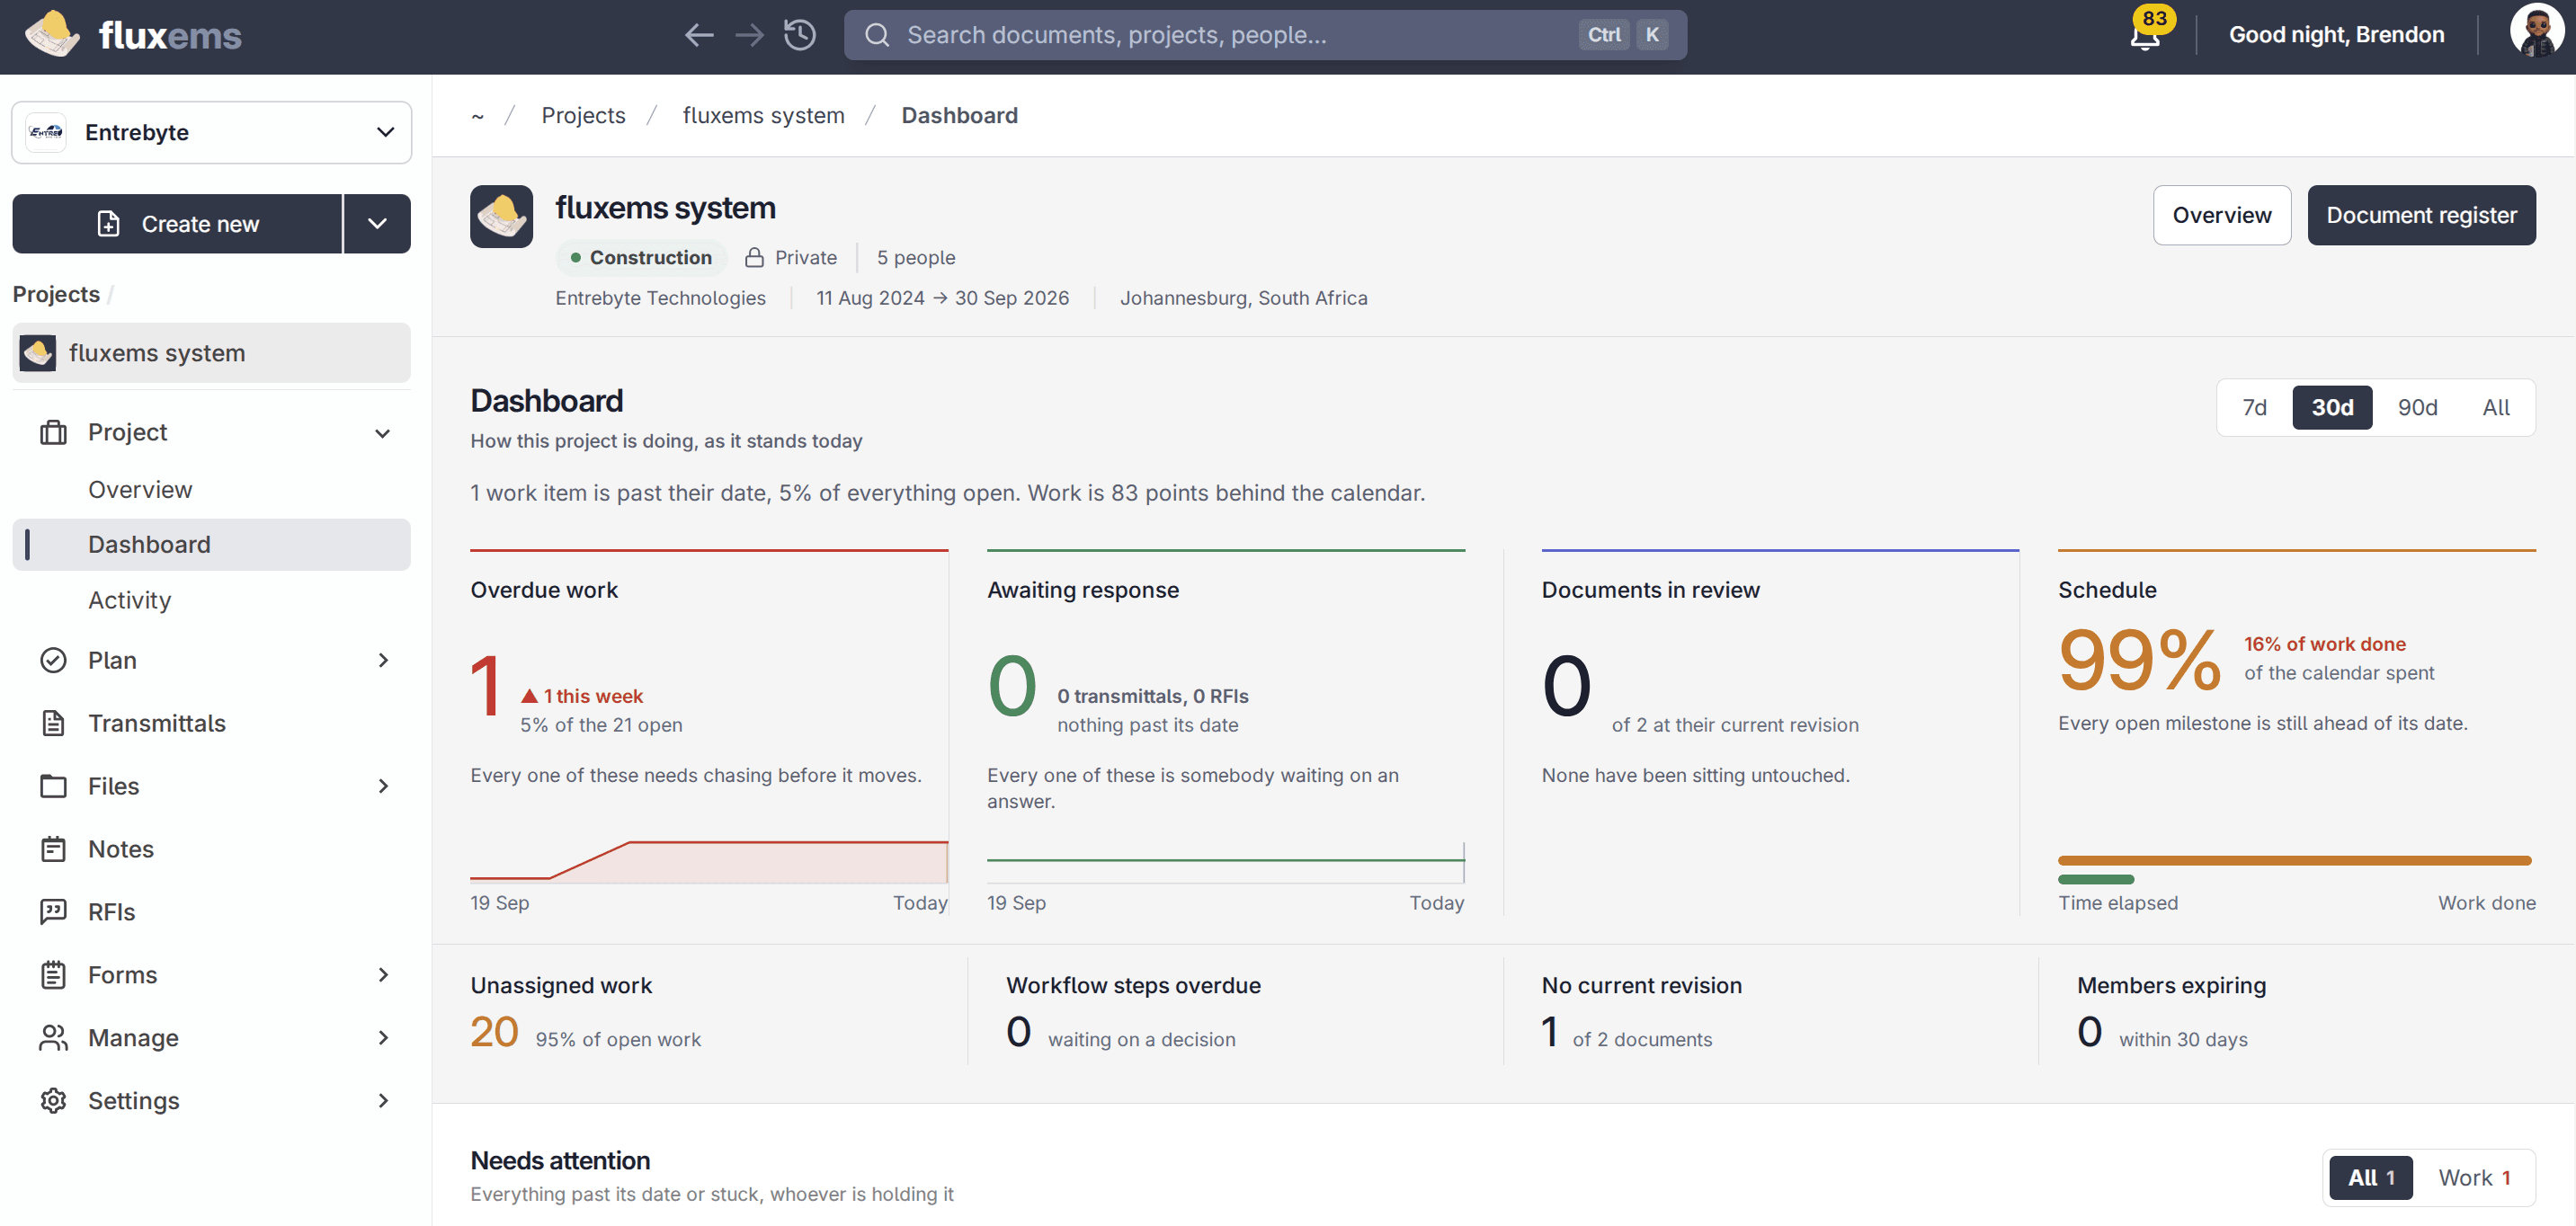2576x1226 pixels.
Task: Open the Notes sidebar item
Action: tap(211, 849)
